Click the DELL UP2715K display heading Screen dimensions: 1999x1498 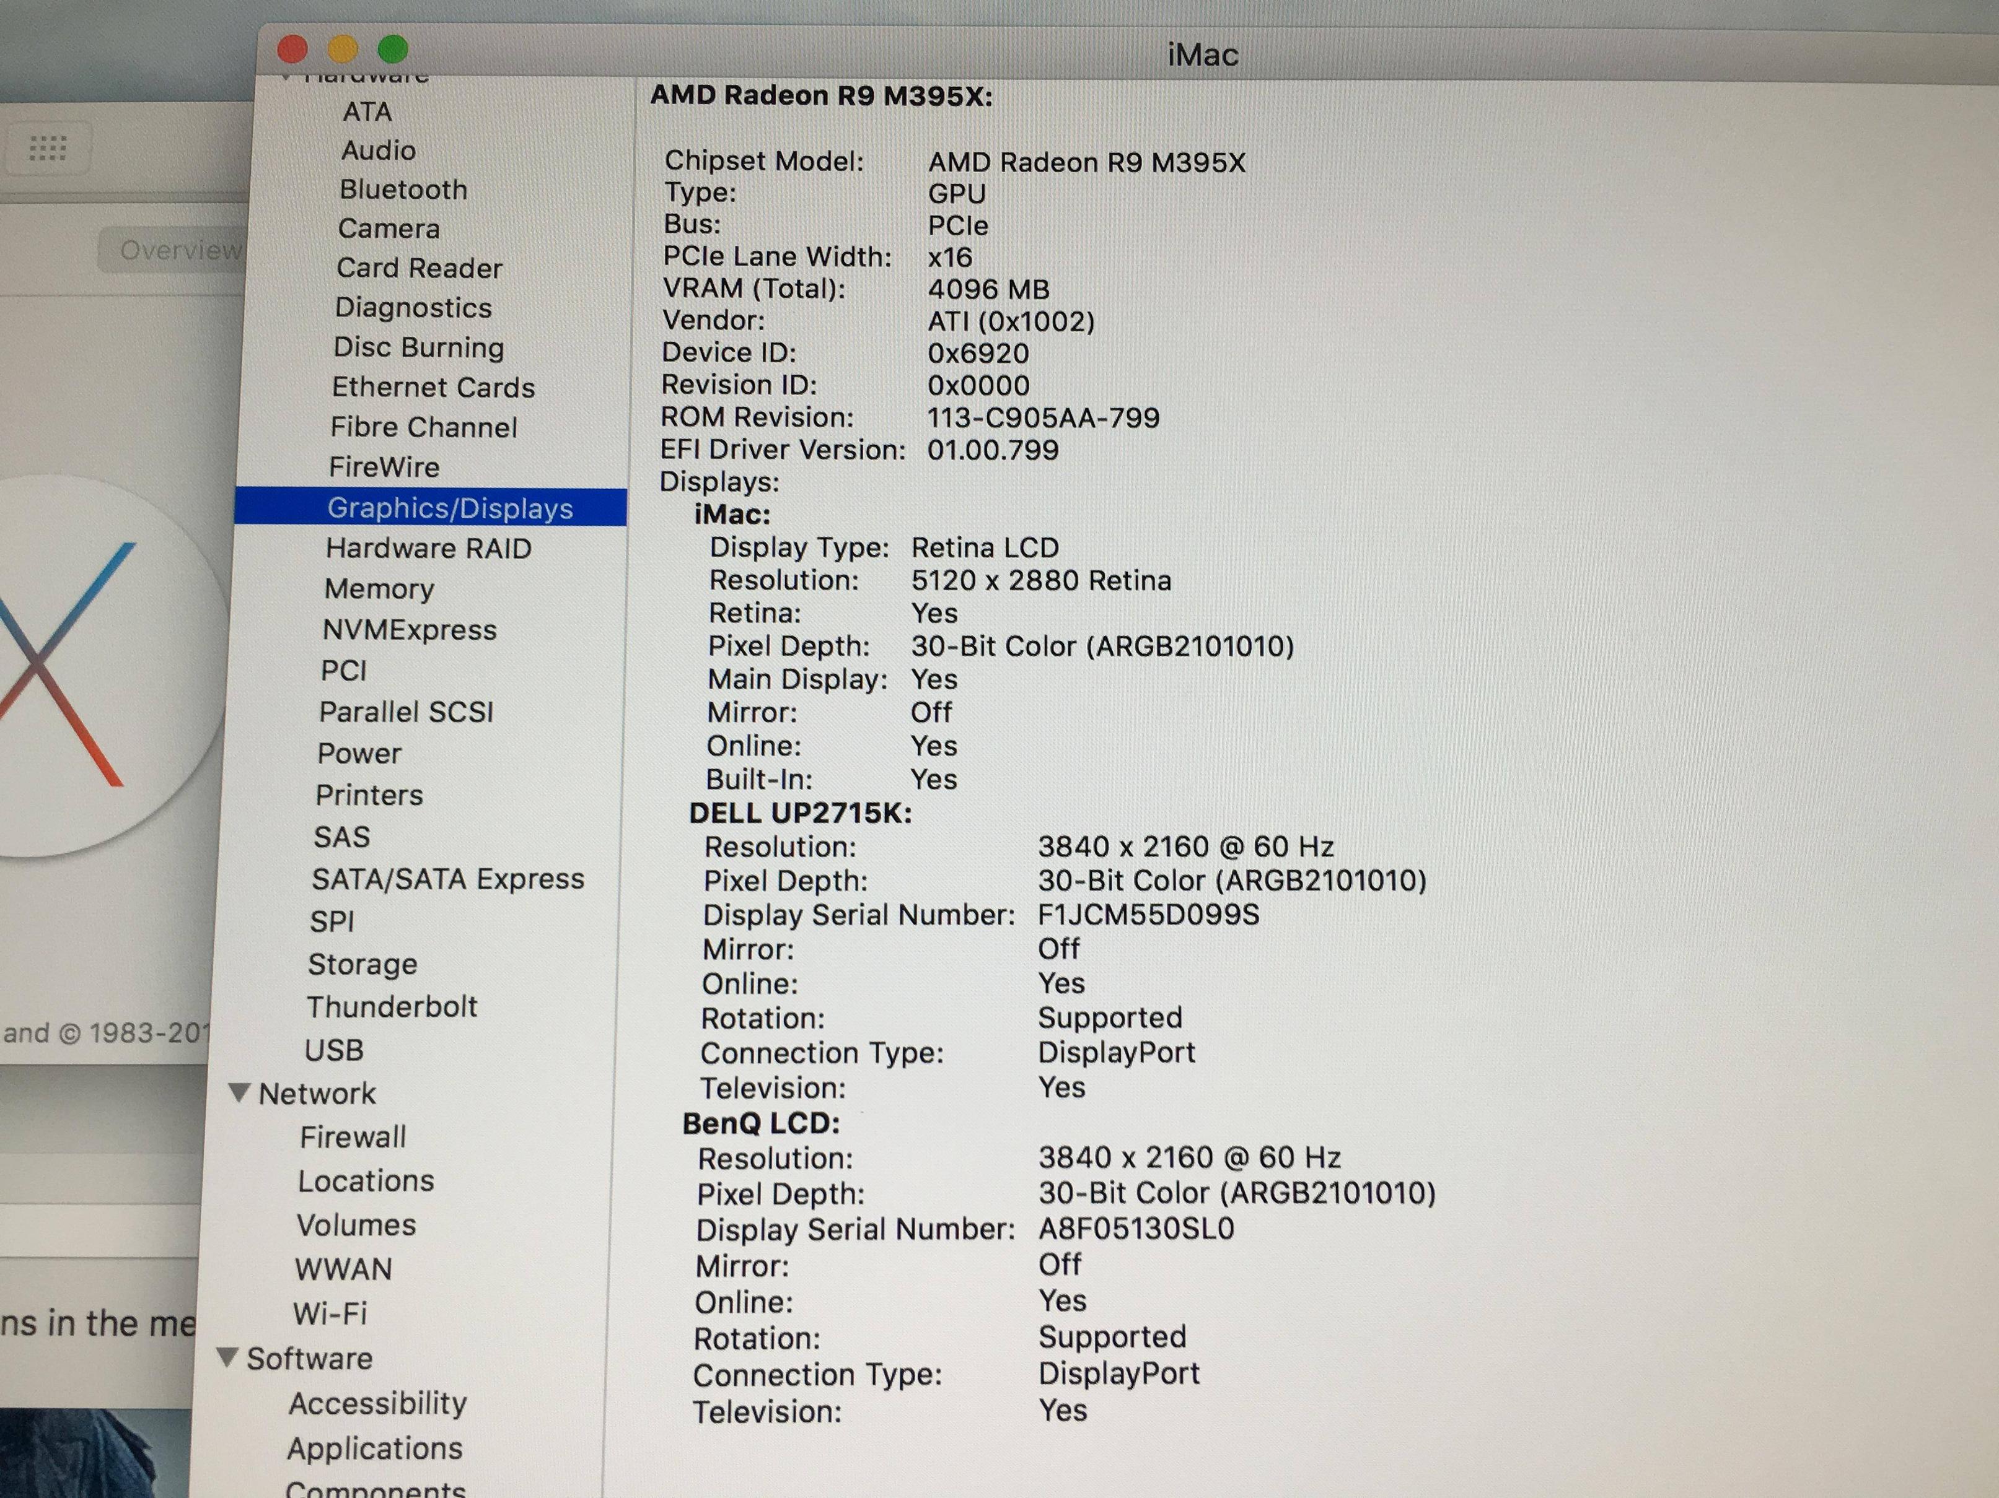(x=800, y=814)
